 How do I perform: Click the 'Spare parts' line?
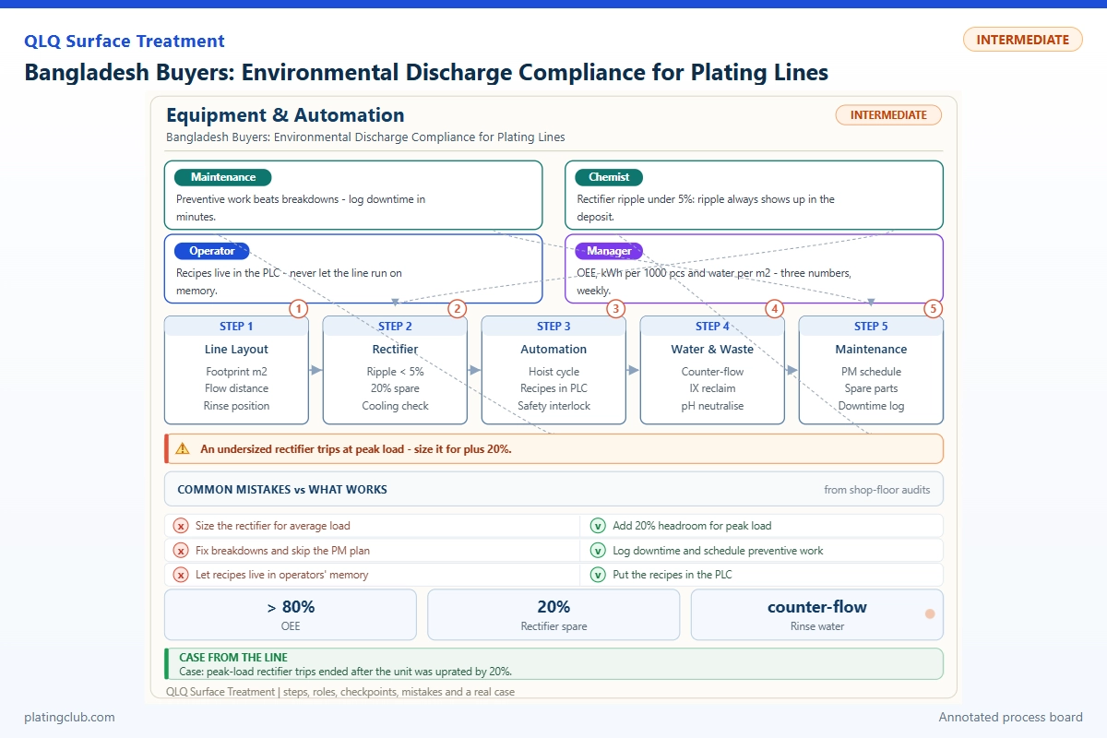[x=871, y=388]
